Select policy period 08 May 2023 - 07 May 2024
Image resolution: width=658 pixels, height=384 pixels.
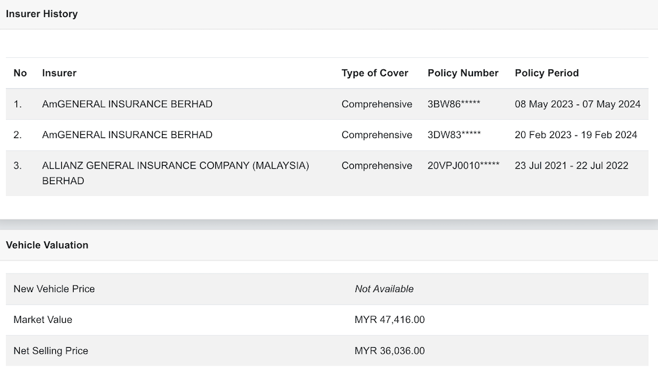[x=577, y=104]
